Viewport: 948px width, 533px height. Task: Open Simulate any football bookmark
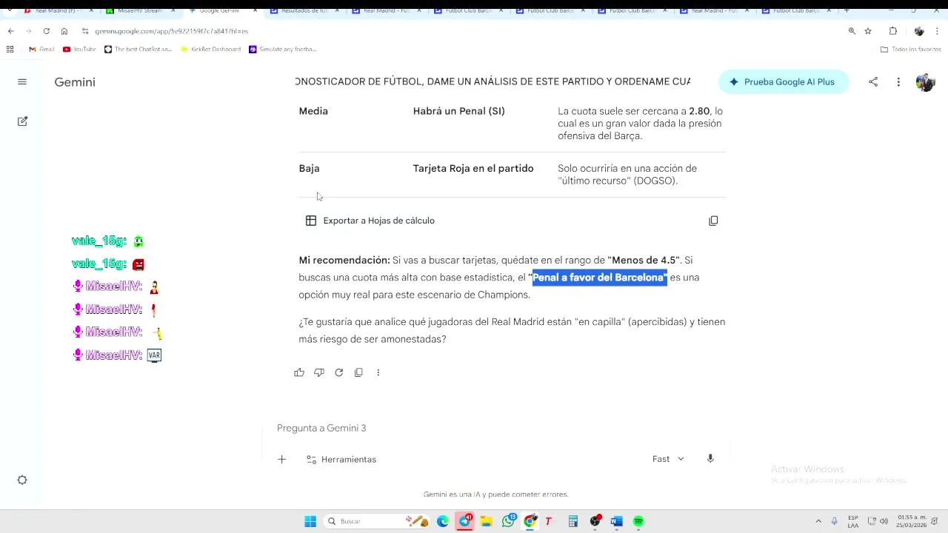tap(283, 49)
